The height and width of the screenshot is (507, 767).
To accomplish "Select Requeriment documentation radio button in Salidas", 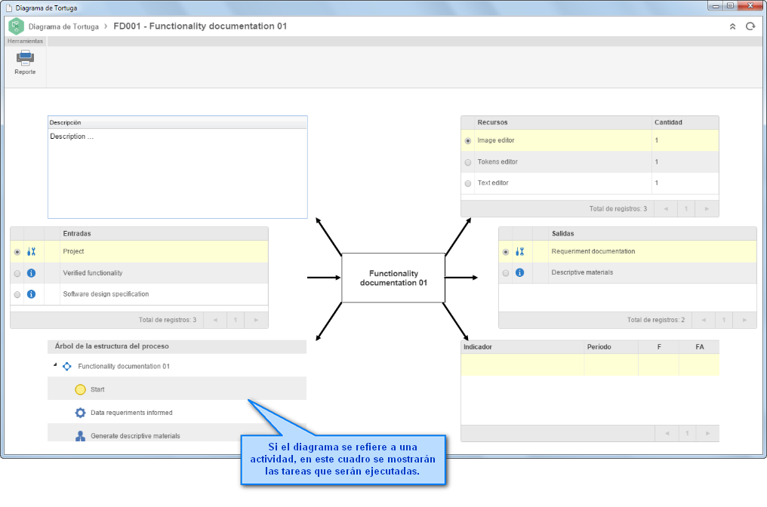I will (x=505, y=252).
